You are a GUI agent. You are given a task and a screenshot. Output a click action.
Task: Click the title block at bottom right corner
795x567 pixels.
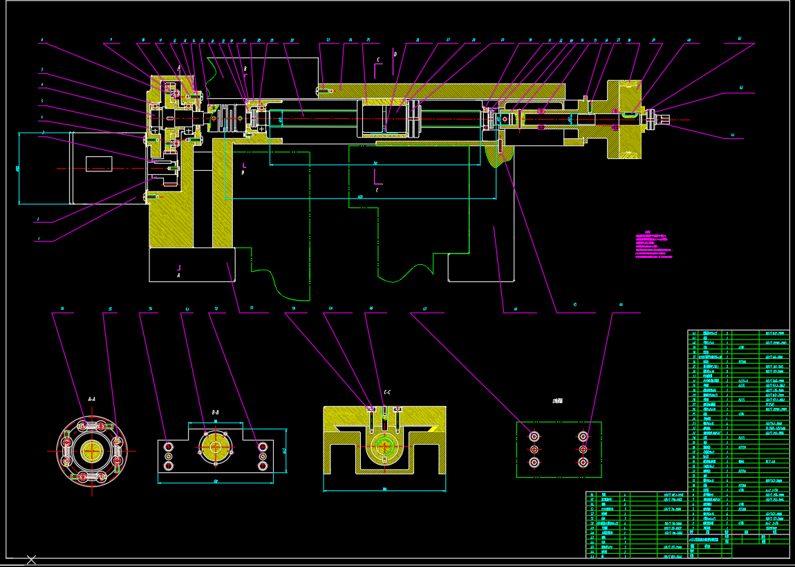pyautogui.click(x=760, y=543)
